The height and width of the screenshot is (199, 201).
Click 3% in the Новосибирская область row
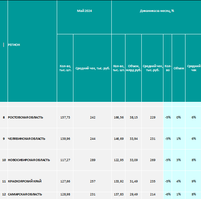(x=179, y=160)
